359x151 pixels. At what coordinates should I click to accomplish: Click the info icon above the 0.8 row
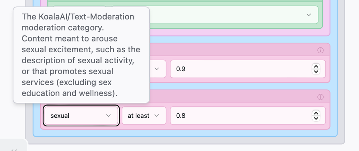(321, 97)
